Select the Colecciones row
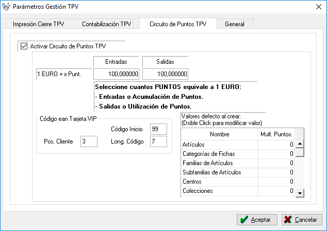This screenshot has width=327, height=231. (237, 191)
